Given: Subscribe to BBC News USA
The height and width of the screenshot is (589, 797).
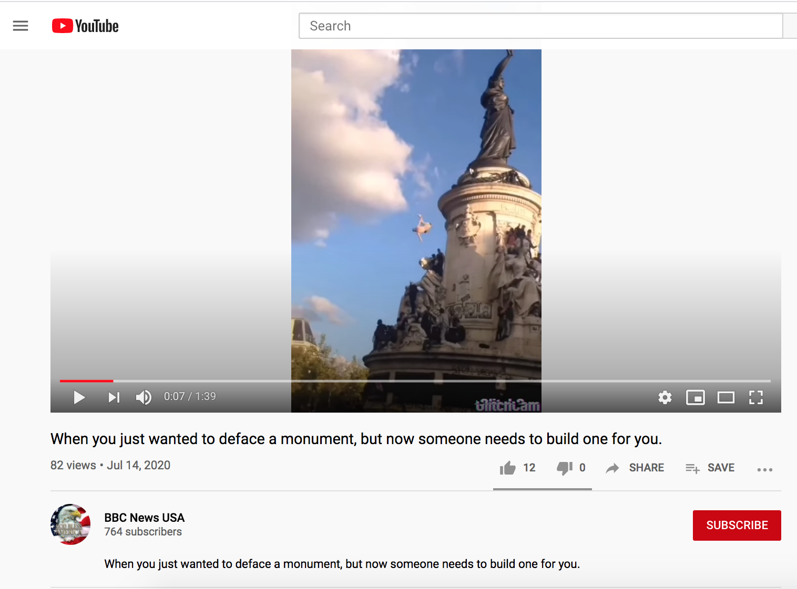Looking at the screenshot, I should pos(737,525).
